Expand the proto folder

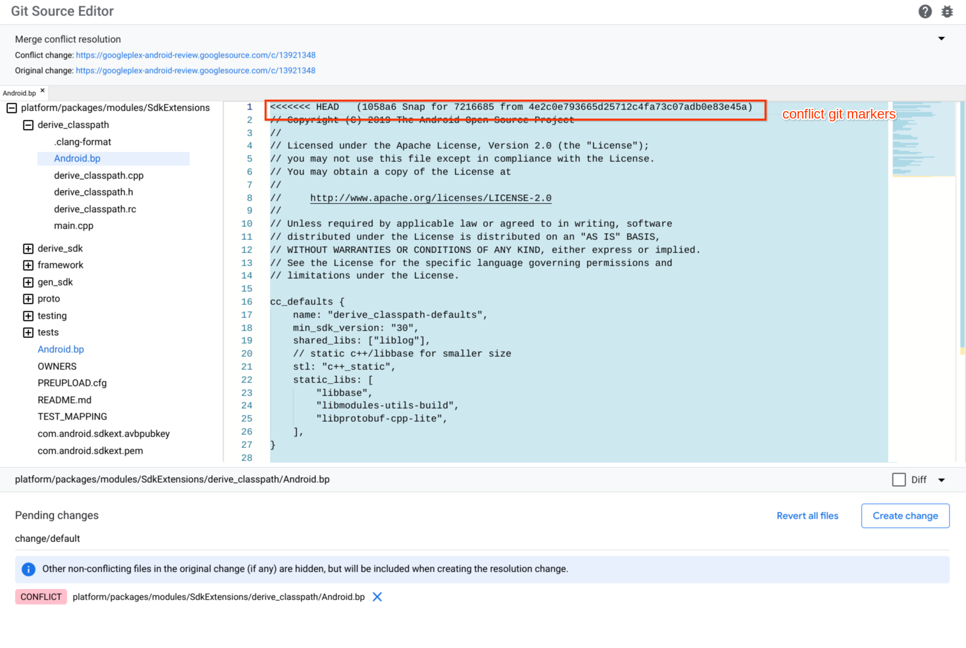point(28,299)
